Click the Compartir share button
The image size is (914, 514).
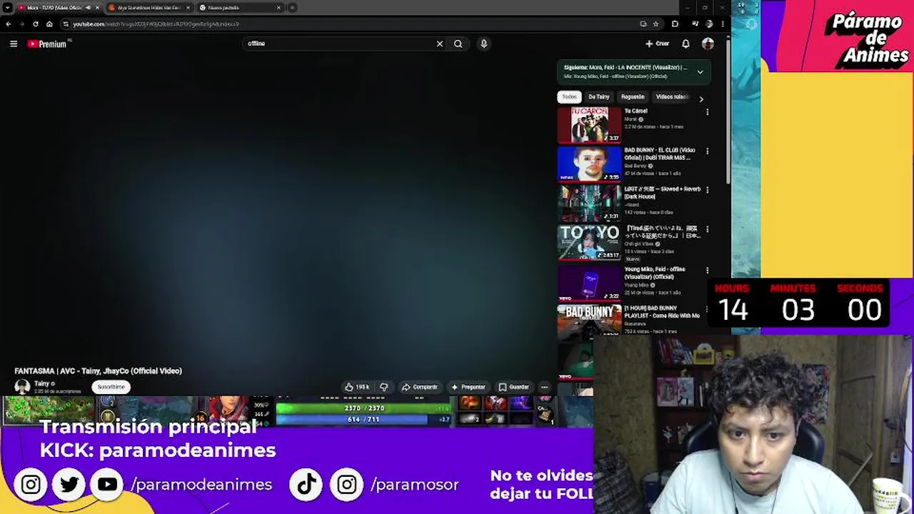coord(419,387)
